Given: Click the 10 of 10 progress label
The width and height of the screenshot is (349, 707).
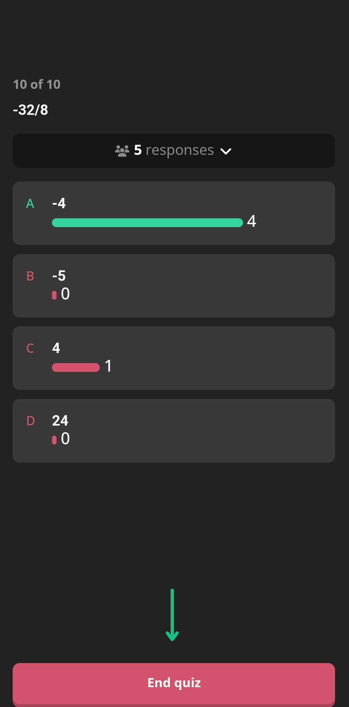Looking at the screenshot, I should 37,85.
